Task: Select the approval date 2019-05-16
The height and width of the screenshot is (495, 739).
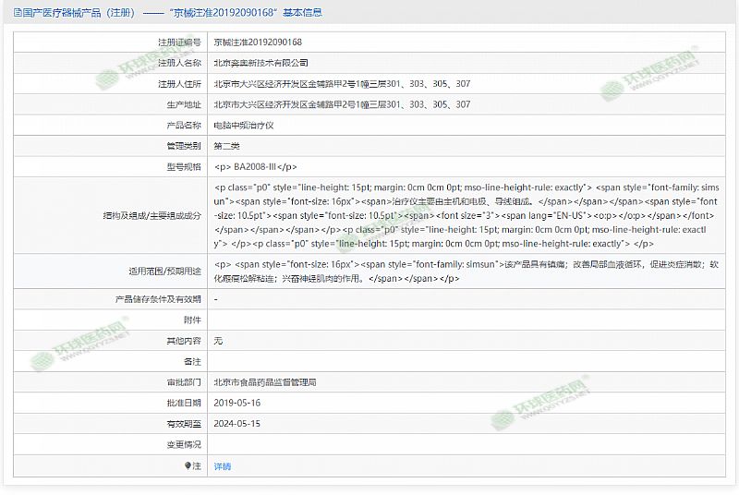Action: tap(237, 403)
